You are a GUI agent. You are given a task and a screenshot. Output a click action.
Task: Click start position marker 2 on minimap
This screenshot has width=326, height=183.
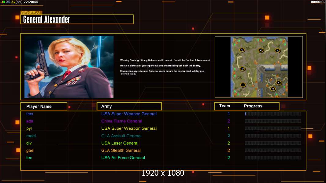[x=243, y=69]
